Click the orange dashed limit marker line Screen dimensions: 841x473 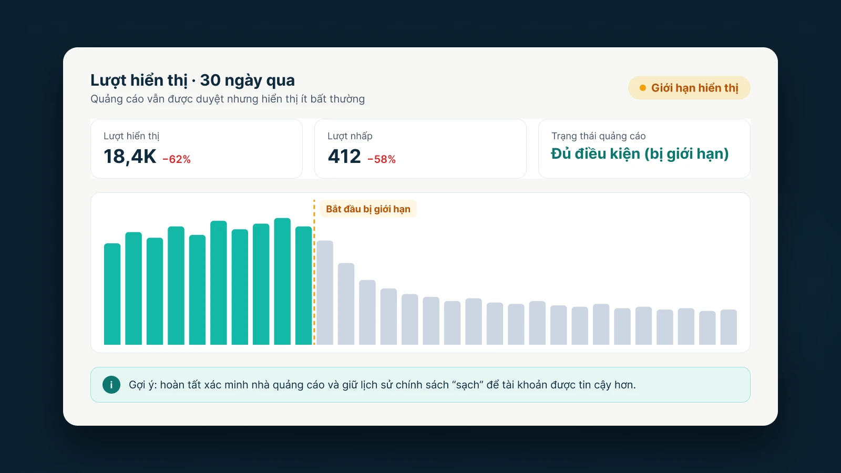314,272
